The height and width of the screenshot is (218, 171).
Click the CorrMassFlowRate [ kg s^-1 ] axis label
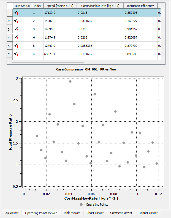pyautogui.click(x=91, y=198)
